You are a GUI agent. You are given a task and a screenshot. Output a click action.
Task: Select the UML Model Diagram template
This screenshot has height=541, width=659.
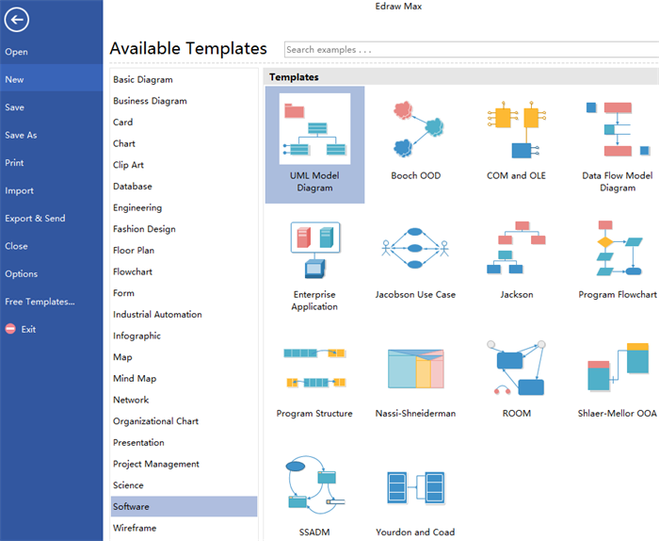click(x=314, y=144)
